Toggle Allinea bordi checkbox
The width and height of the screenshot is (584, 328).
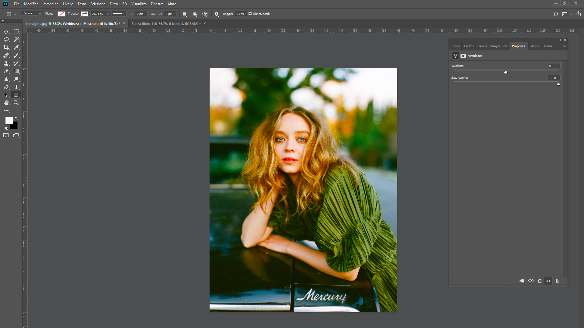pos(250,14)
